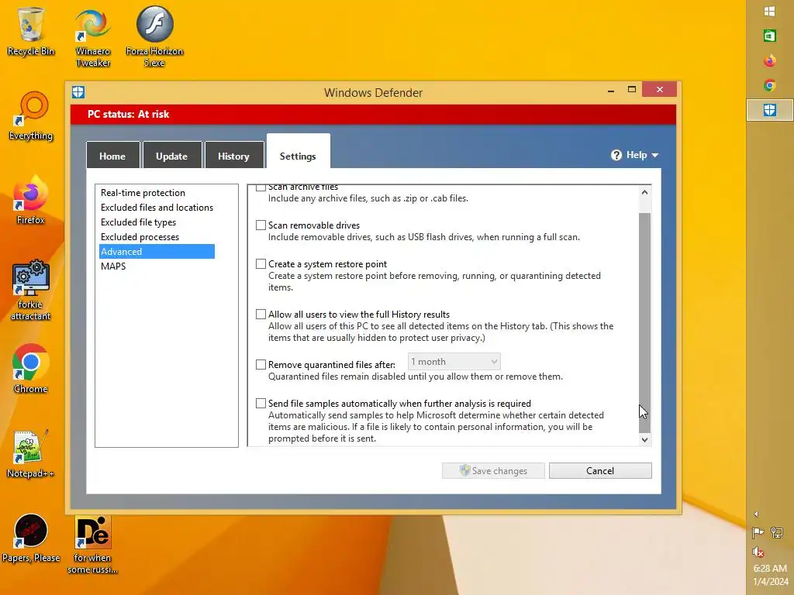Maximize the Windows Defender window
794x595 pixels.
click(x=632, y=90)
